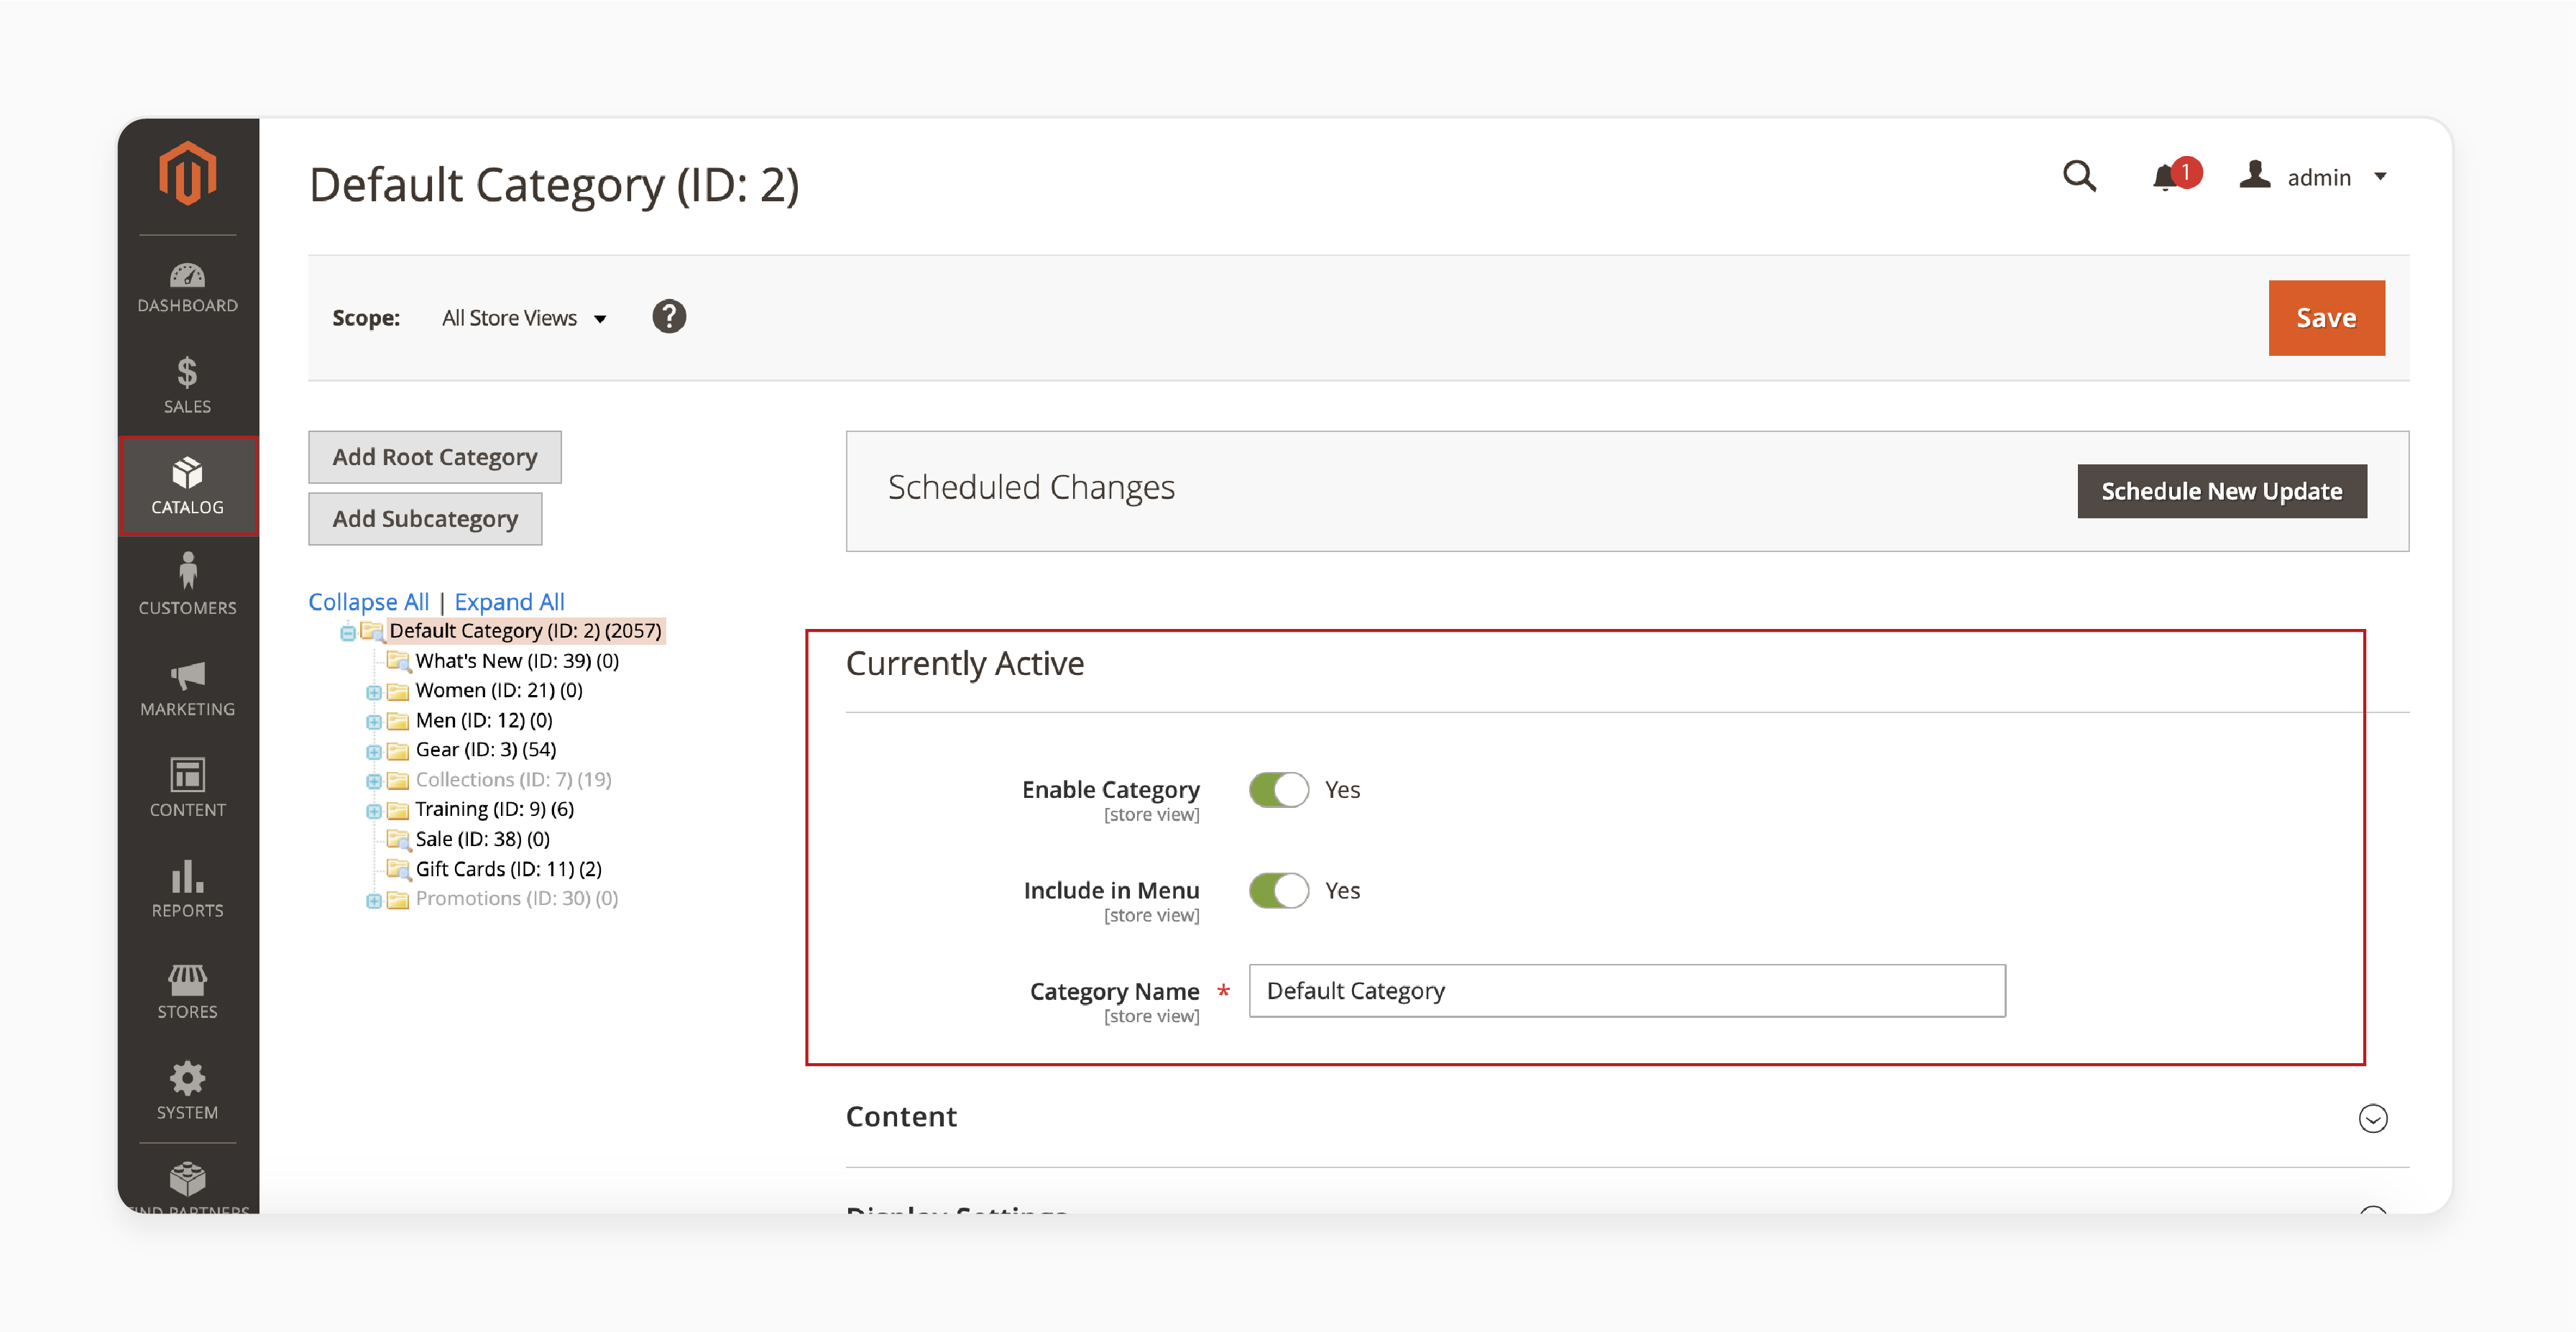Open the Customers menu
Viewport: 2576px width, 1332px height.
pos(187,584)
